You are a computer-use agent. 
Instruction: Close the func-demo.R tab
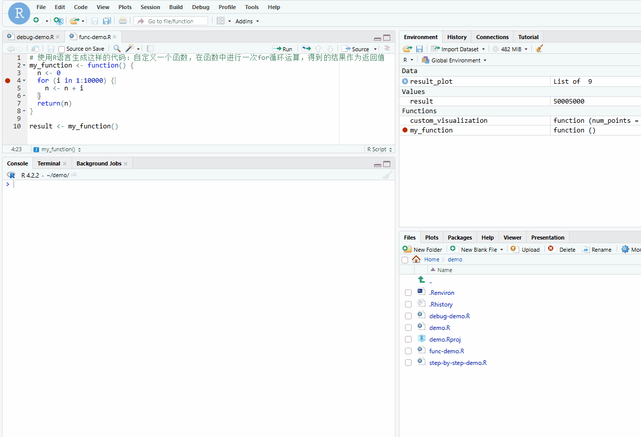click(115, 37)
